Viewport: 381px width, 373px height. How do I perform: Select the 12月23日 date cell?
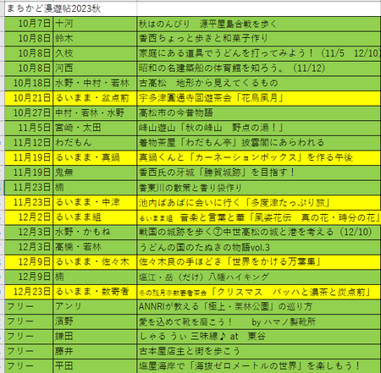click(29, 292)
